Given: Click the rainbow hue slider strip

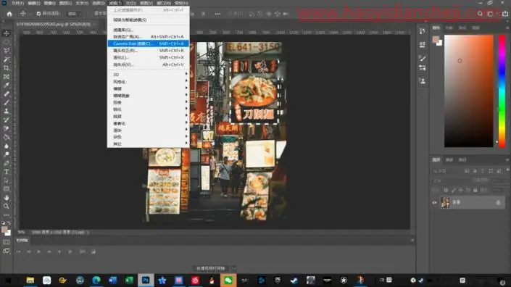Looking at the screenshot, I should 502,91.
